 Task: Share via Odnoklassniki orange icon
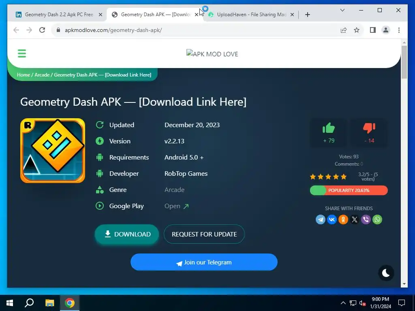(343, 219)
